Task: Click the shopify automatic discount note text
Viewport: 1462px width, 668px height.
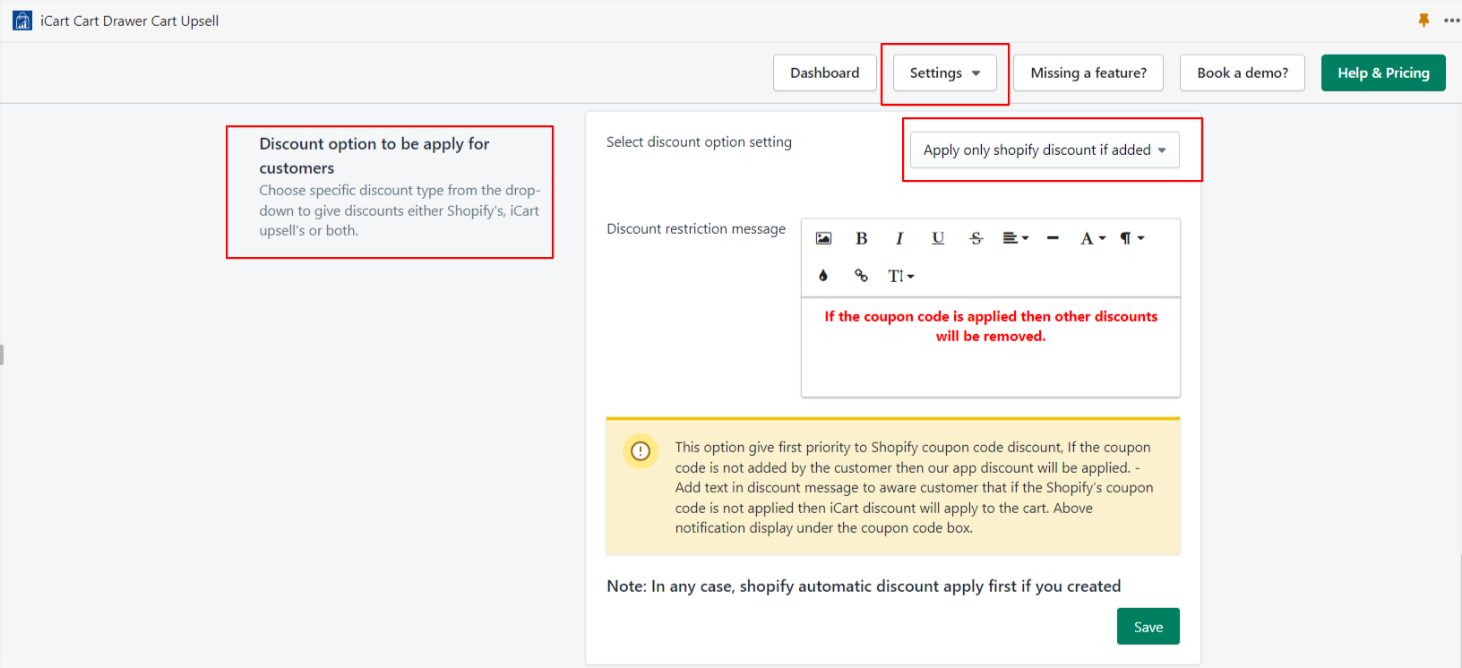Action: (x=864, y=586)
